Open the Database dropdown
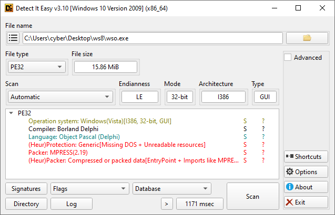 pos(172,189)
